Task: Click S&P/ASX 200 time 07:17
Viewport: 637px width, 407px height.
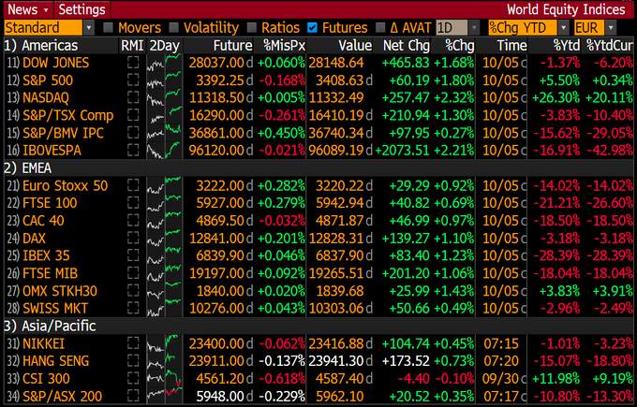Action: (501, 396)
